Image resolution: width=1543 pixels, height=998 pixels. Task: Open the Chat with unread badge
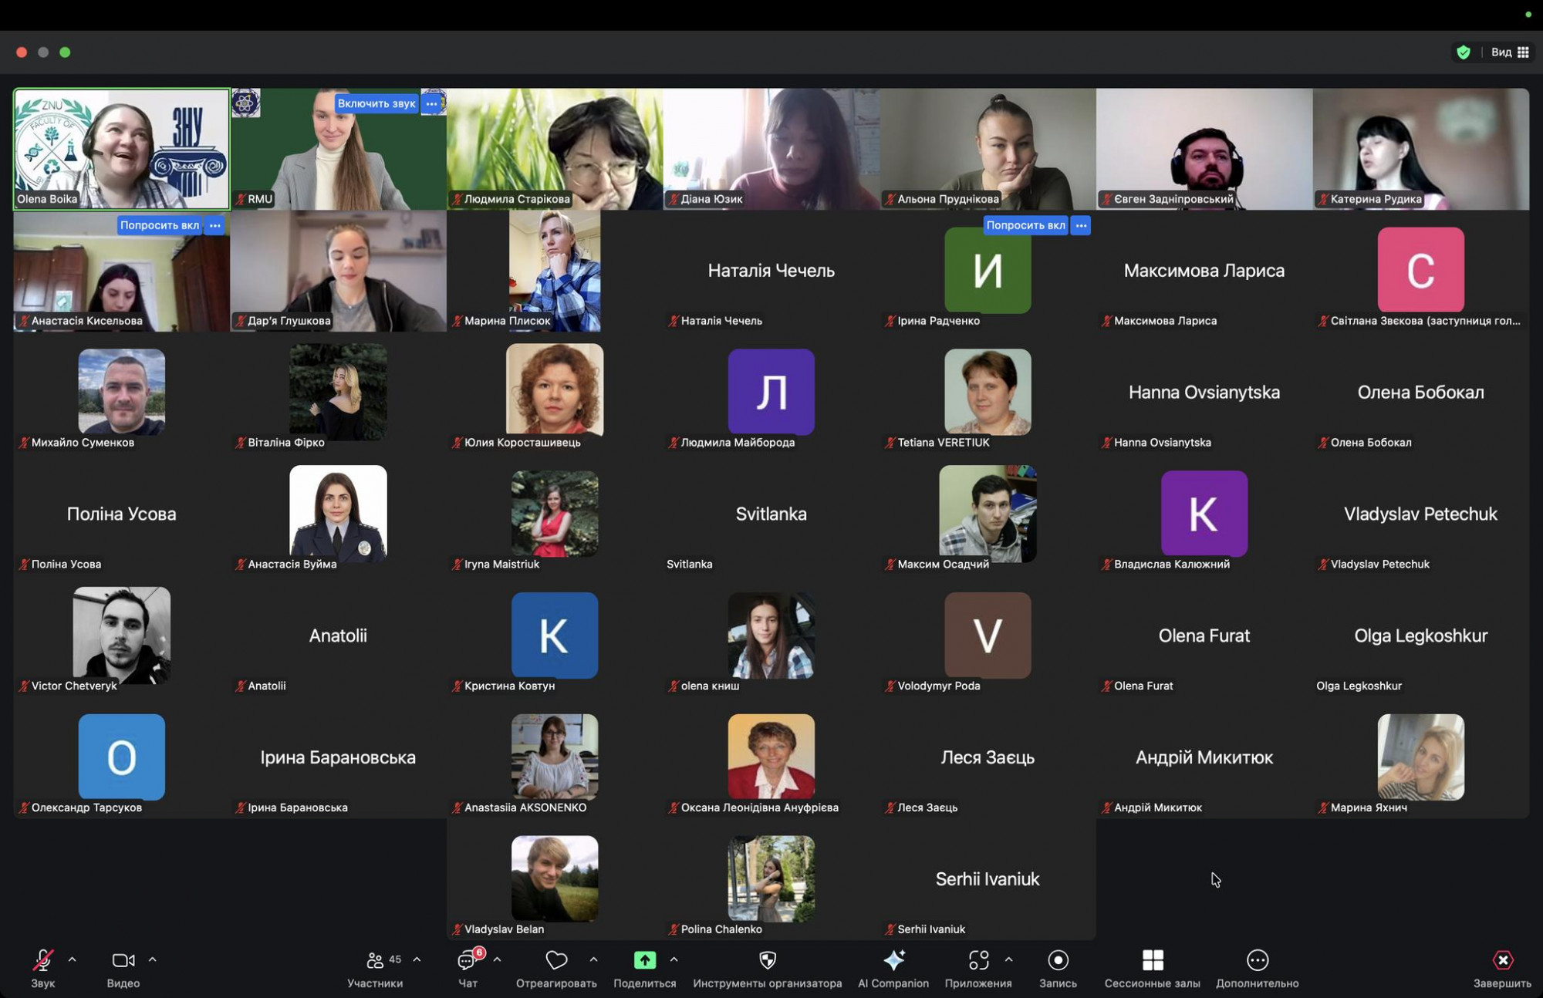[468, 960]
